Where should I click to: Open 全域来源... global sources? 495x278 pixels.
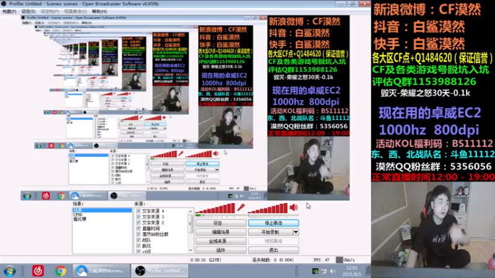[x=221, y=241]
